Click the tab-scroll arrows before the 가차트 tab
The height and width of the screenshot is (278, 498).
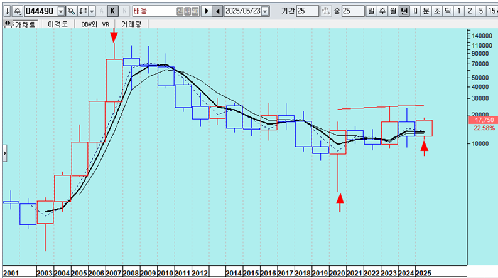8,23
